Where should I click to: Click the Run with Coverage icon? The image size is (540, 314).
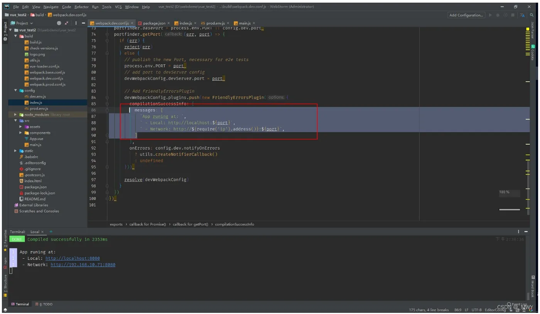click(505, 15)
